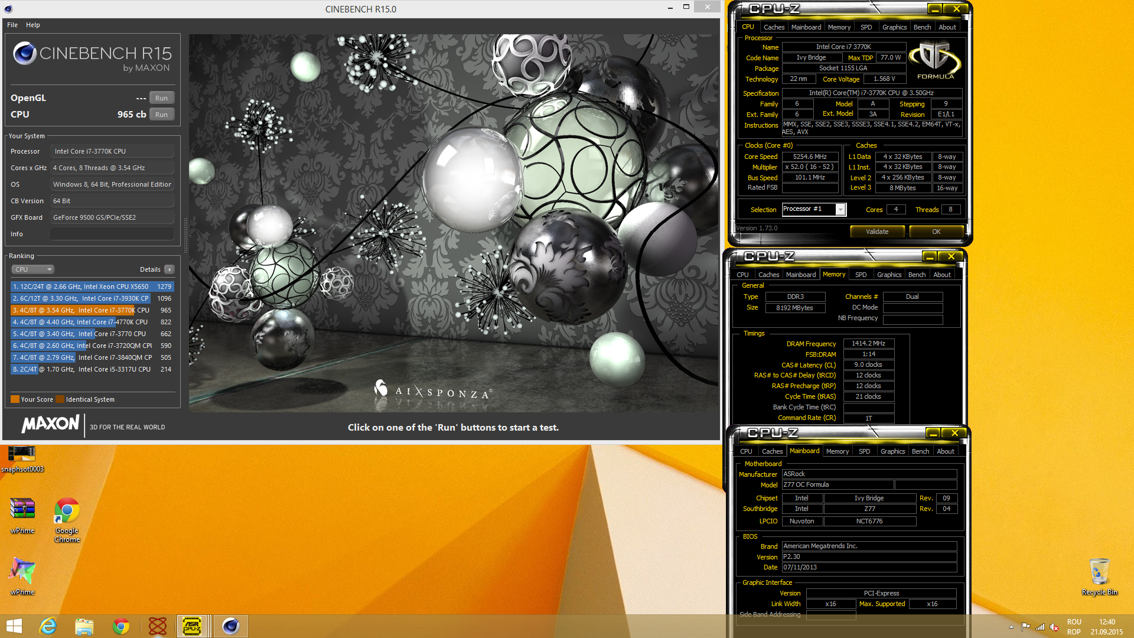Open the CPU ranking type dropdown
The width and height of the screenshot is (1134, 638).
pos(33,269)
